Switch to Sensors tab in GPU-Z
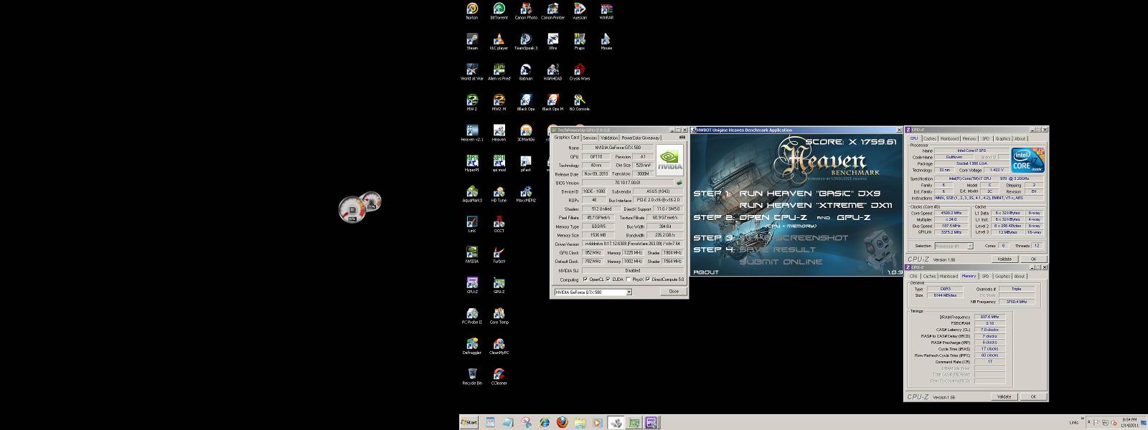This screenshot has height=430, width=1148. [590, 138]
